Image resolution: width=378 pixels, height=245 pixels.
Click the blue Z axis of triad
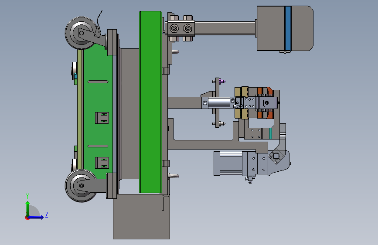[36, 217]
